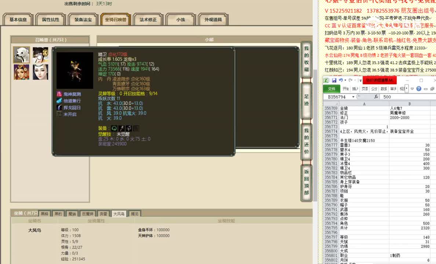The height and width of the screenshot is (264, 436).
Task: Click the Excel help question mark icon
Action: tap(419, 88)
